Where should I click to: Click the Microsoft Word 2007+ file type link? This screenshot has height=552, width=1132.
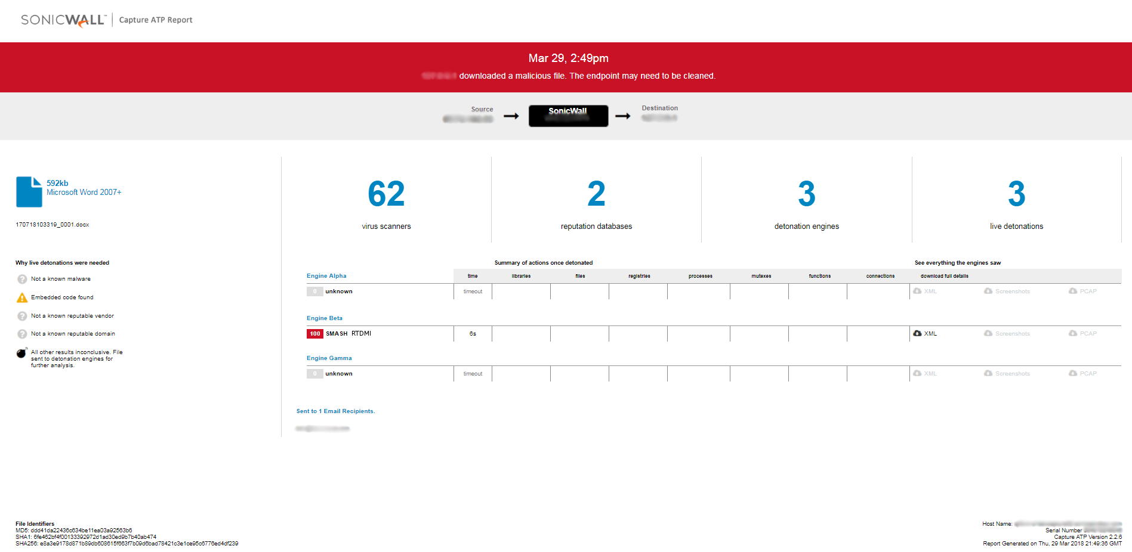(x=84, y=193)
